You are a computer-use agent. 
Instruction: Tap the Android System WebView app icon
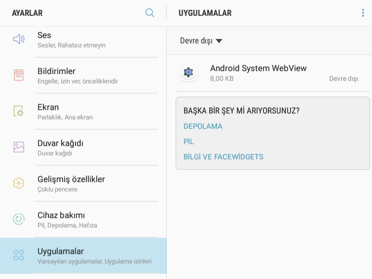point(188,72)
